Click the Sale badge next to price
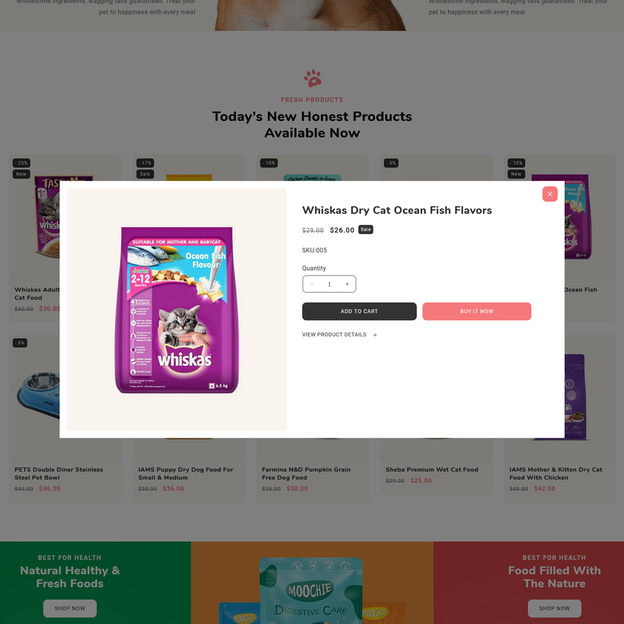The height and width of the screenshot is (624, 624). [x=365, y=230]
